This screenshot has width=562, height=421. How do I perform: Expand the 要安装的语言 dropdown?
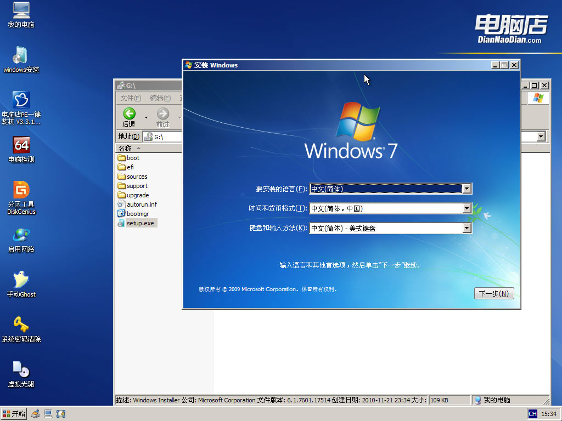467,189
